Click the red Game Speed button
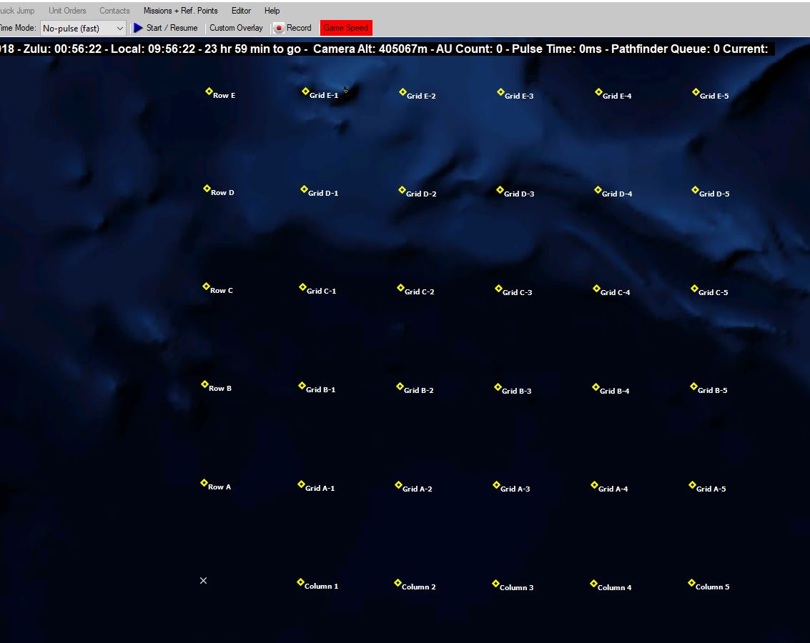The image size is (810, 643). click(346, 28)
